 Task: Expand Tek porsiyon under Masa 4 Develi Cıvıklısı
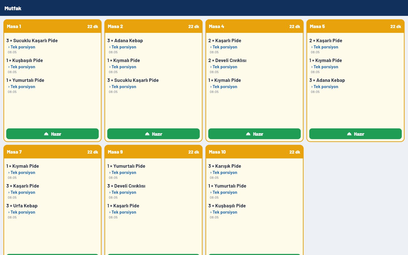[224, 67]
